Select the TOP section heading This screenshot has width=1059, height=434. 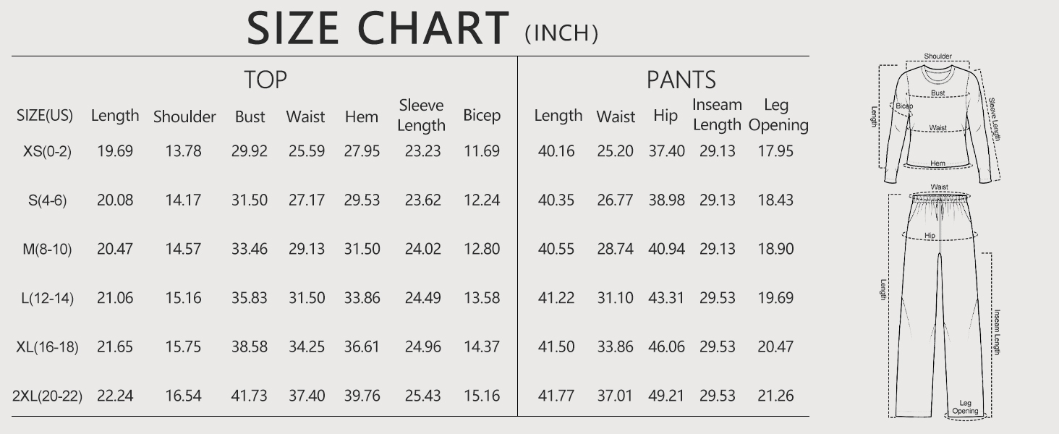(265, 80)
